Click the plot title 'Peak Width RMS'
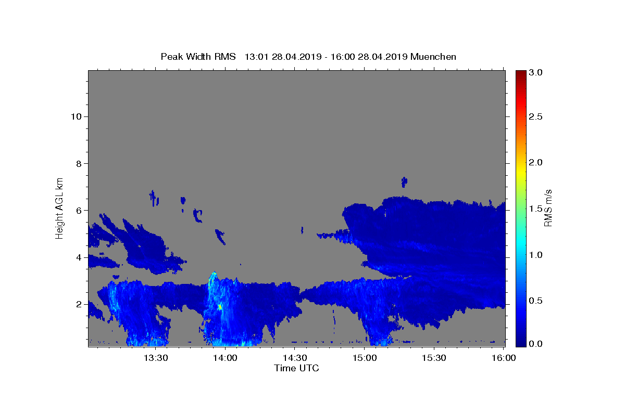Viewport: 625px width, 416px height. tap(198, 57)
